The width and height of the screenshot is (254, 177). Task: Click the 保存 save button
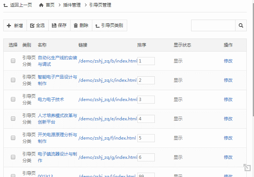click(x=59, y=25)
